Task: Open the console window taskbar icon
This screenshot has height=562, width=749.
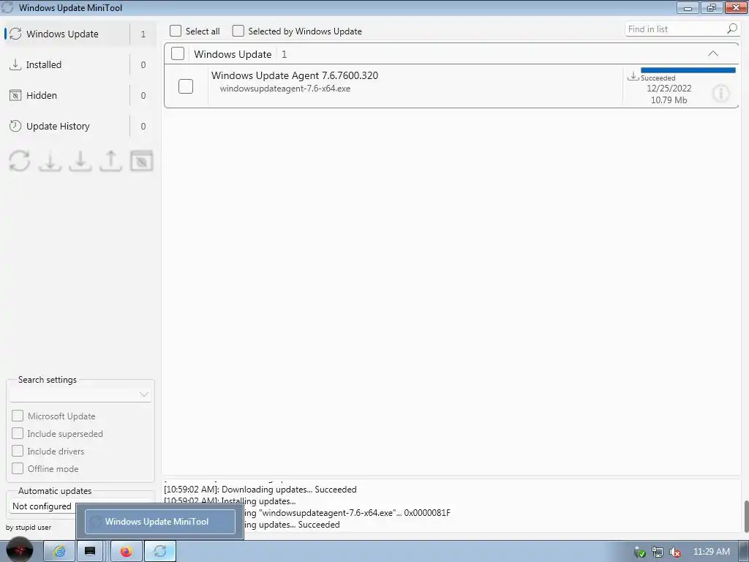Action: 90,552
